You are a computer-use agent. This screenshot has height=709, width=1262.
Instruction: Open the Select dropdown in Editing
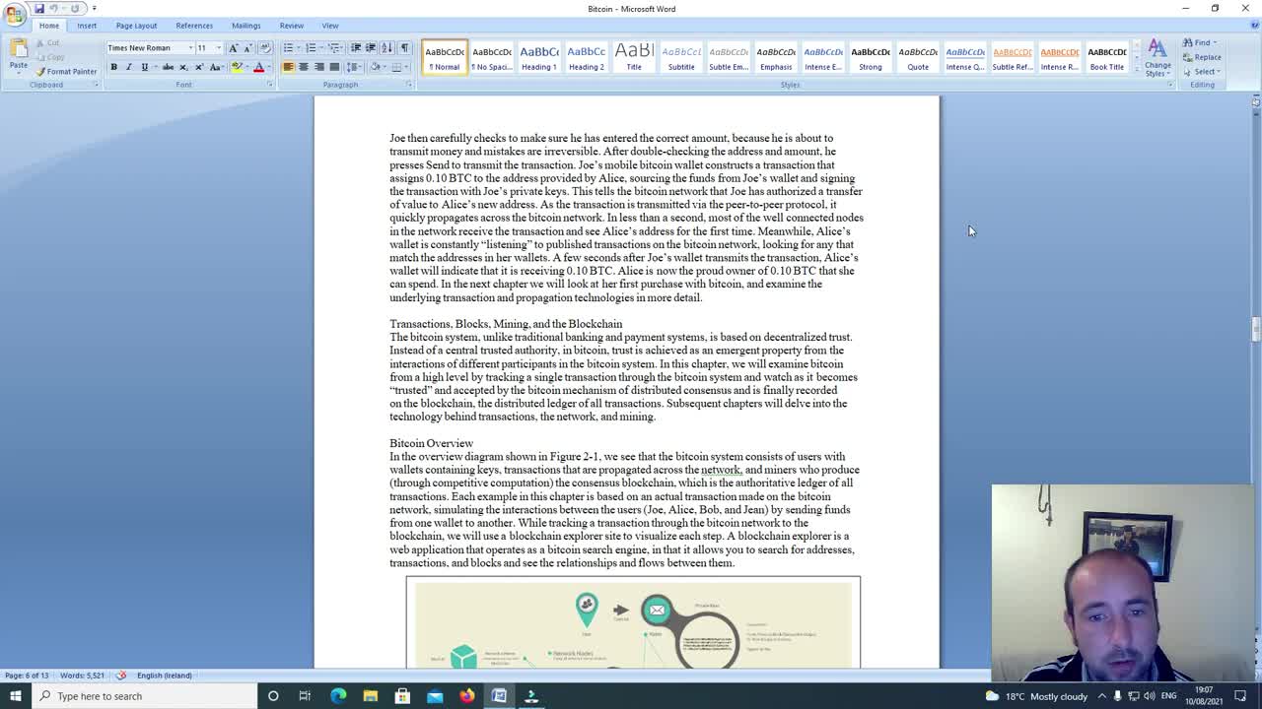pos(1205,71)
